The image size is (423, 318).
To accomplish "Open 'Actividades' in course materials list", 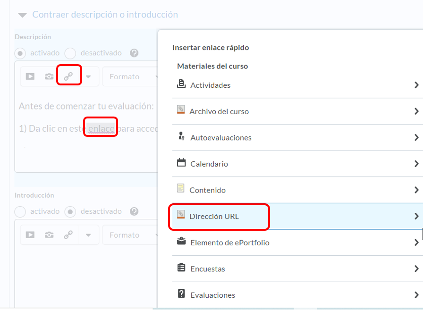I will coord(210,85).
